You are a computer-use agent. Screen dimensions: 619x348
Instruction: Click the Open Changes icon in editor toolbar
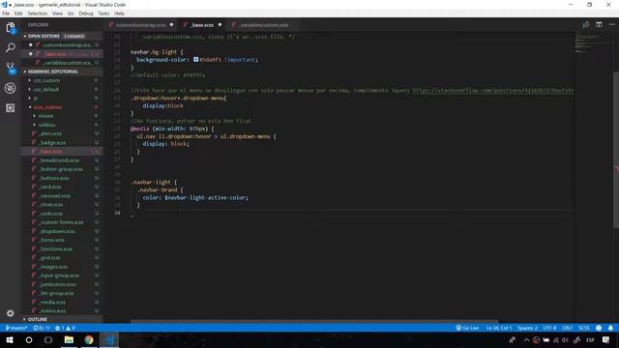[x=586, y=24]
